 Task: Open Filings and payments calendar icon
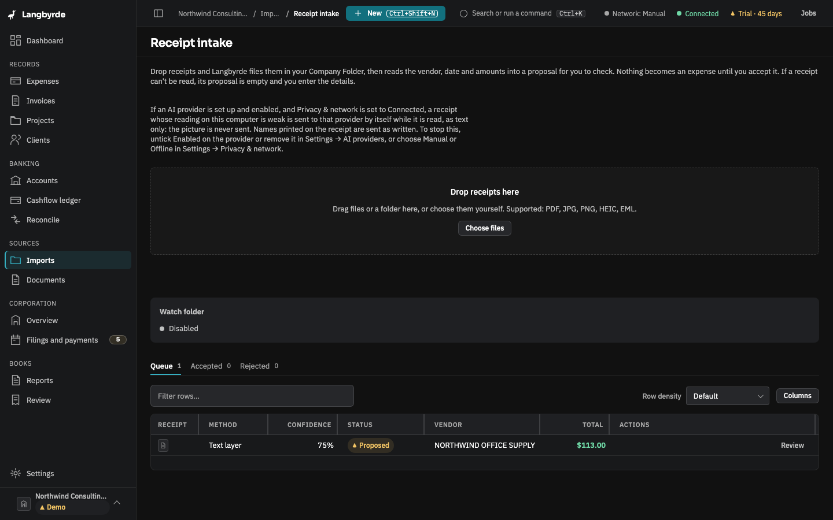point(16,340)
